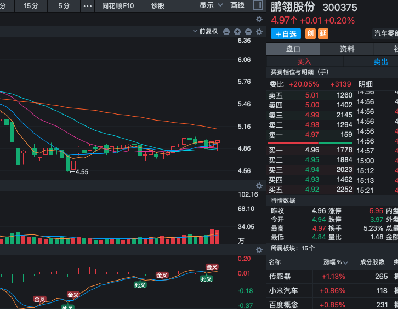Click the 卖四 volume 1402
This screenshot has width=398, height=309.
pyautogui.click(x=344, y=105)
